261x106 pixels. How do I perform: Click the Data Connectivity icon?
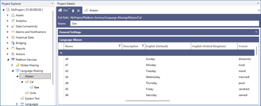point(13,26)
